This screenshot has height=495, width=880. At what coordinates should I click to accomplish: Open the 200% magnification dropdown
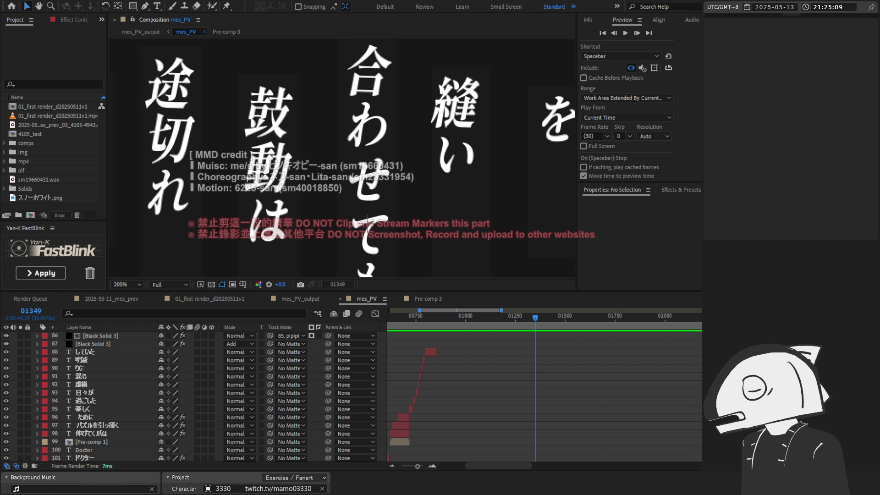126,285
